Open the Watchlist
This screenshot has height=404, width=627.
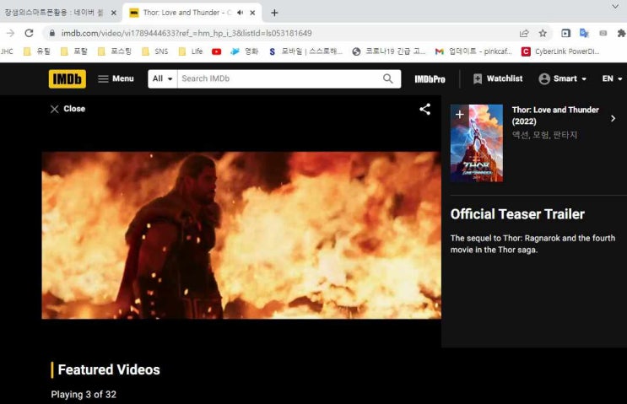[x=497, y=78]
